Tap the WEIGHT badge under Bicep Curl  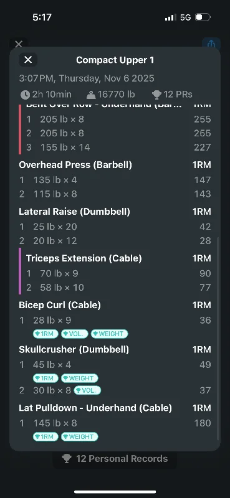[x=110, y=334]
